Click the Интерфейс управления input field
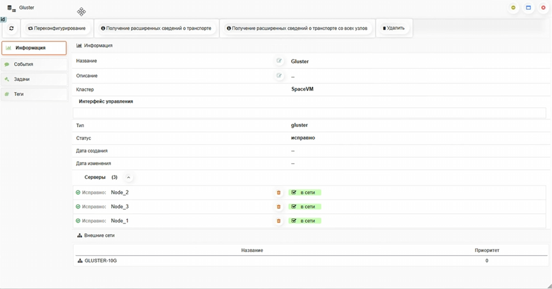 coord(312,113)
